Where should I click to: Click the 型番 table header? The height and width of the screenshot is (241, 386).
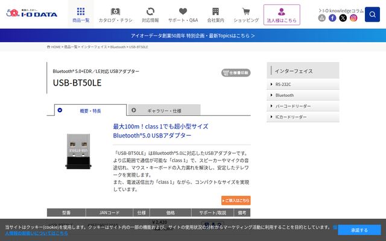click(66, 213)
